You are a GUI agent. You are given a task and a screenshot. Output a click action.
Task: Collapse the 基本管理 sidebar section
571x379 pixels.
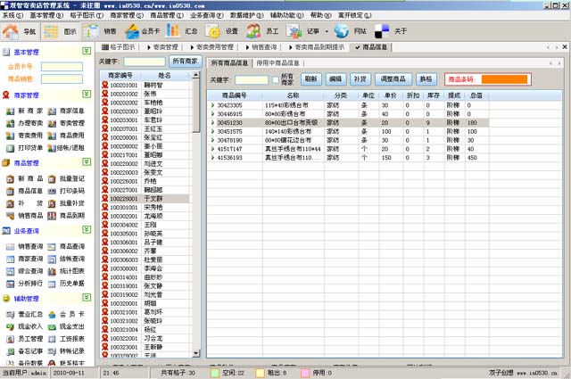coord(86,52)
